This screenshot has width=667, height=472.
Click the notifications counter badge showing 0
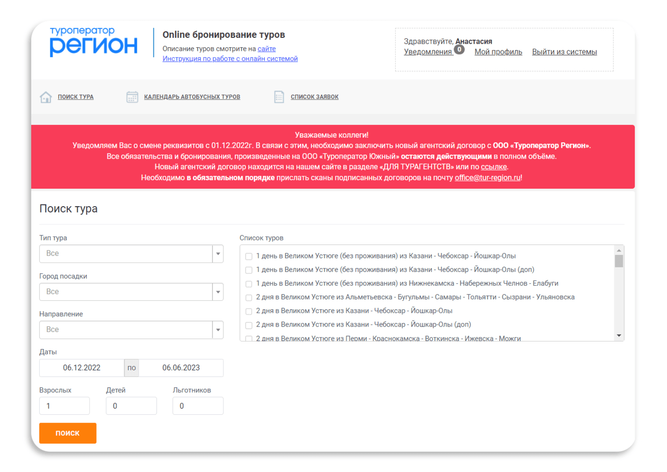point(459,49)
